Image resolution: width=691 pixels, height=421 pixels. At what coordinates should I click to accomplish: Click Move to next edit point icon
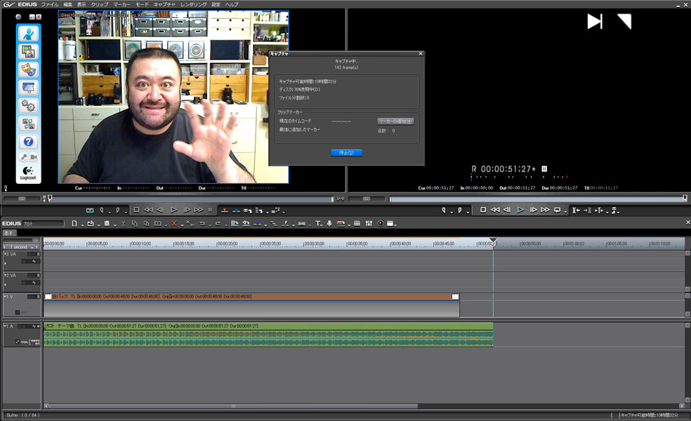tap(588, 210)
